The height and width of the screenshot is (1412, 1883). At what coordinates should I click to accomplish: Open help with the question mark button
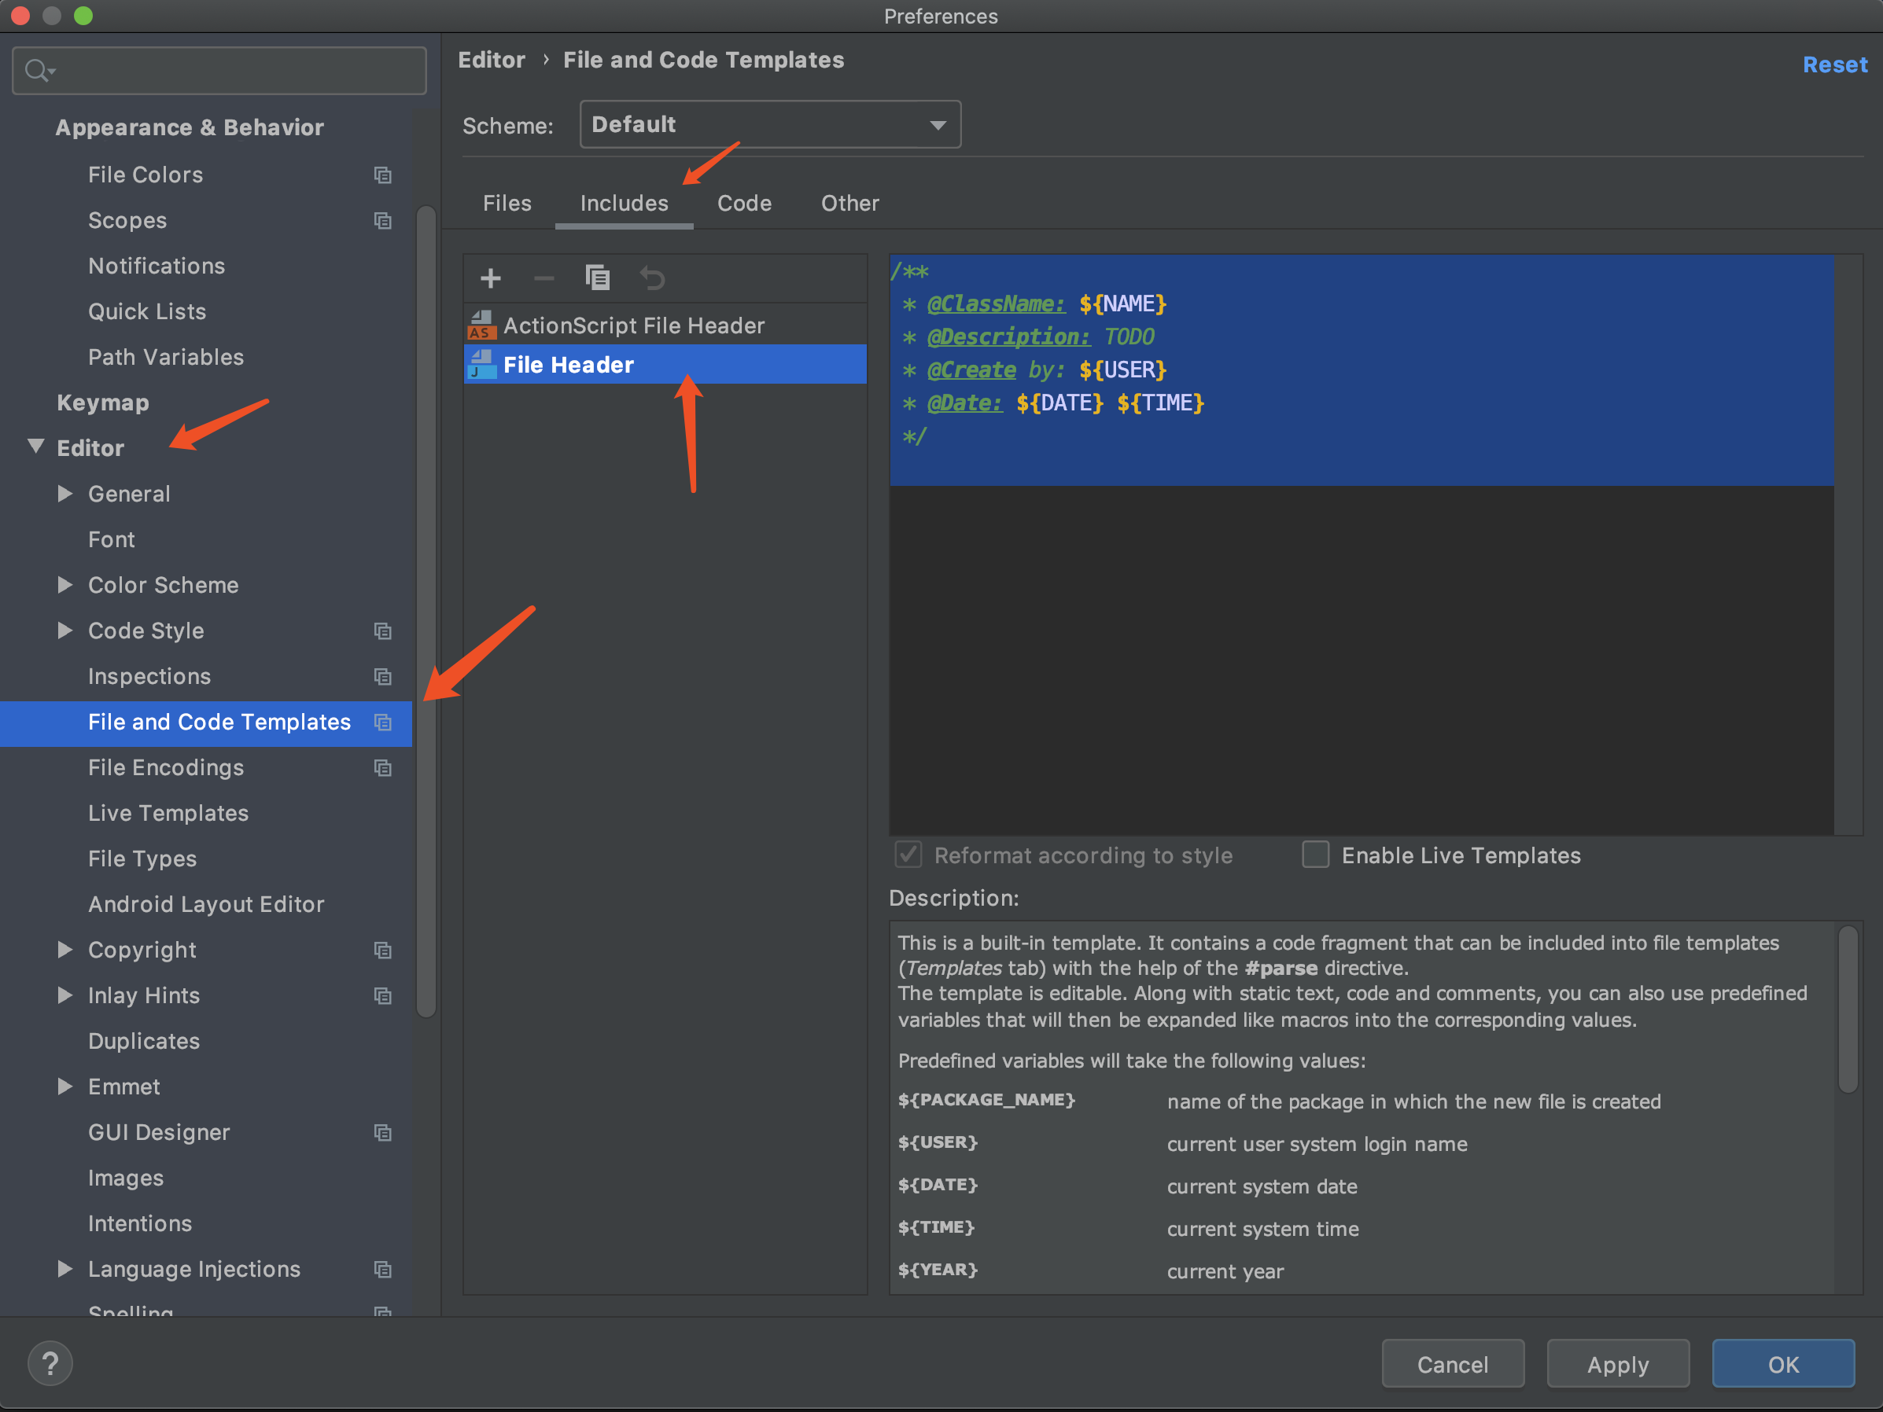tap(50, 1363)
